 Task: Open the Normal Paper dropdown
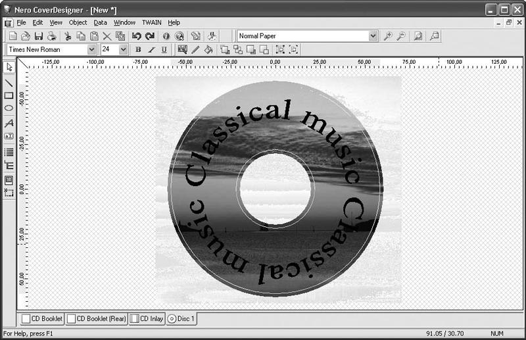point(373,36)
